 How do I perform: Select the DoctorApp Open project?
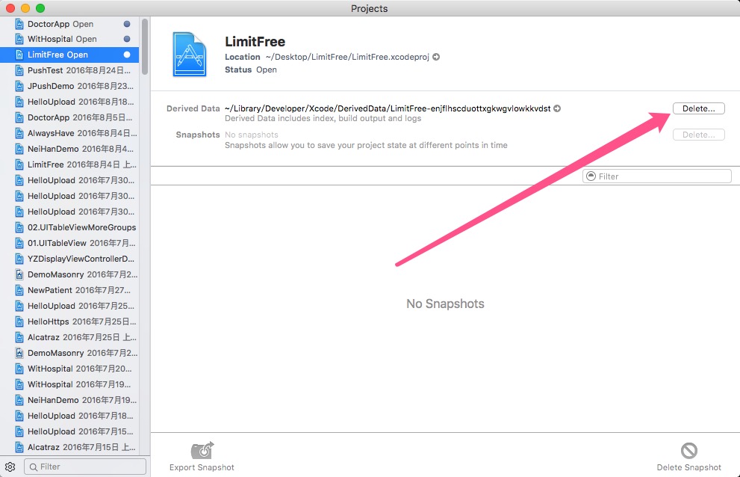(69, 24)
